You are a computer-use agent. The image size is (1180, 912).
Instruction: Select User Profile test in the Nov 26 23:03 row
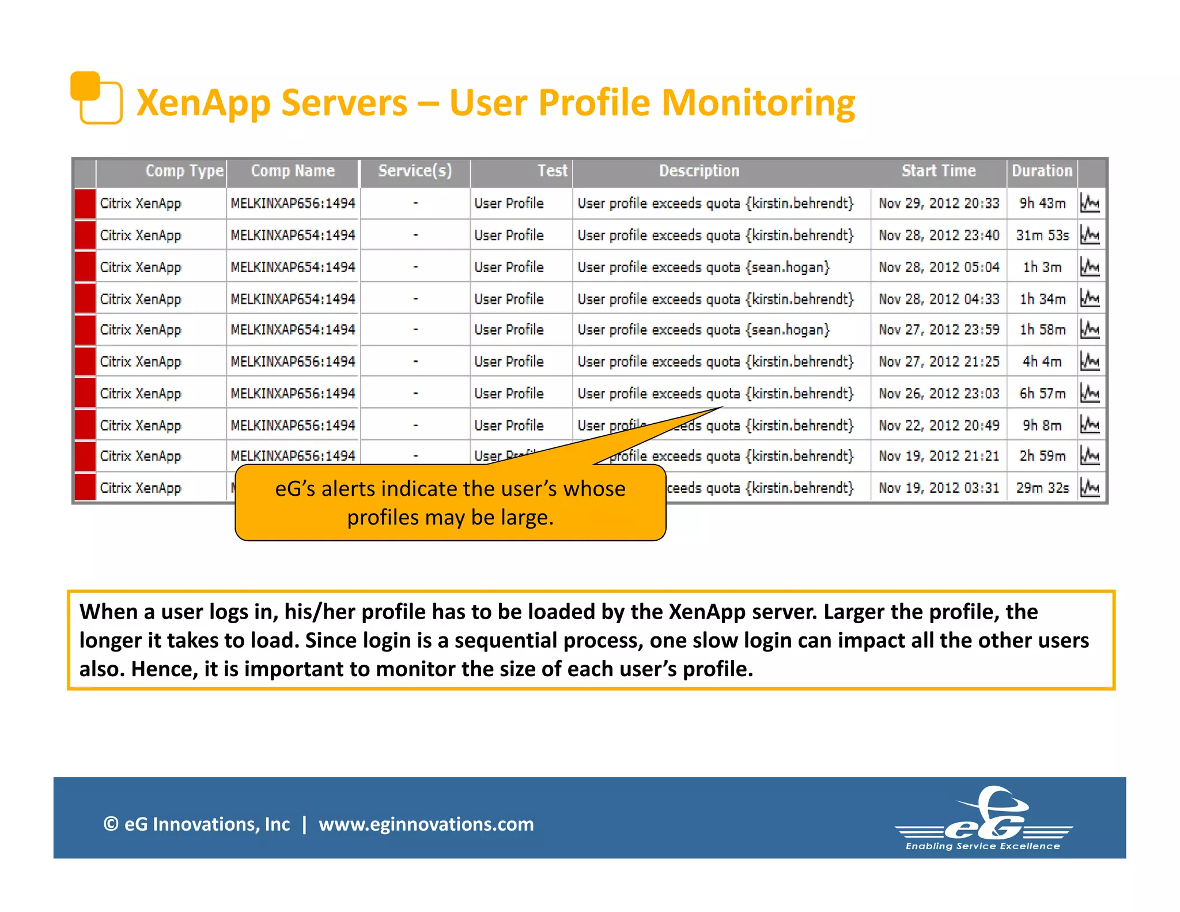tap(509, 393)
